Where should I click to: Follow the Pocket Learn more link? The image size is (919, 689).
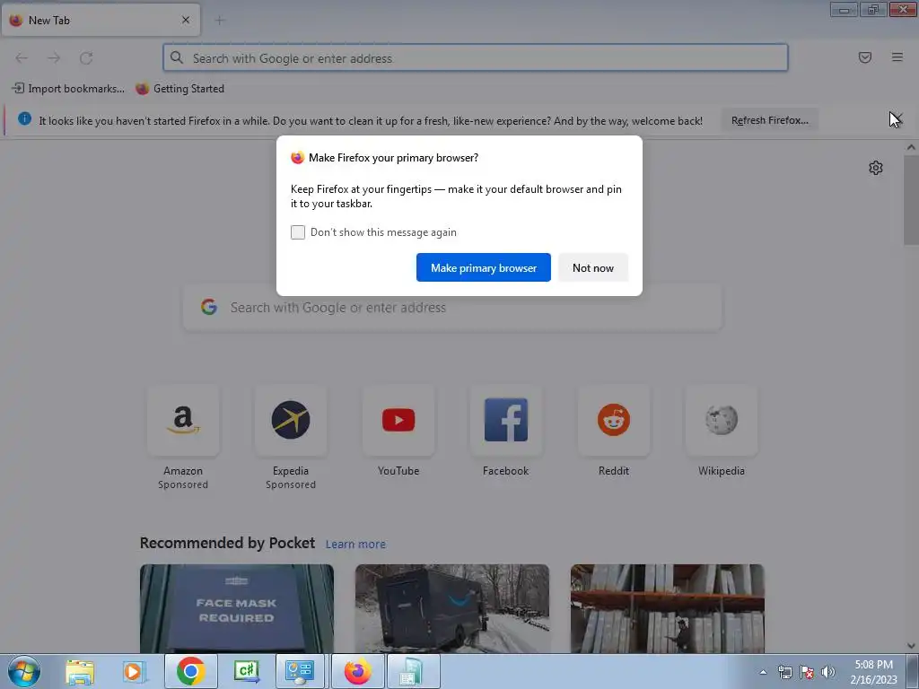point(355,545)
